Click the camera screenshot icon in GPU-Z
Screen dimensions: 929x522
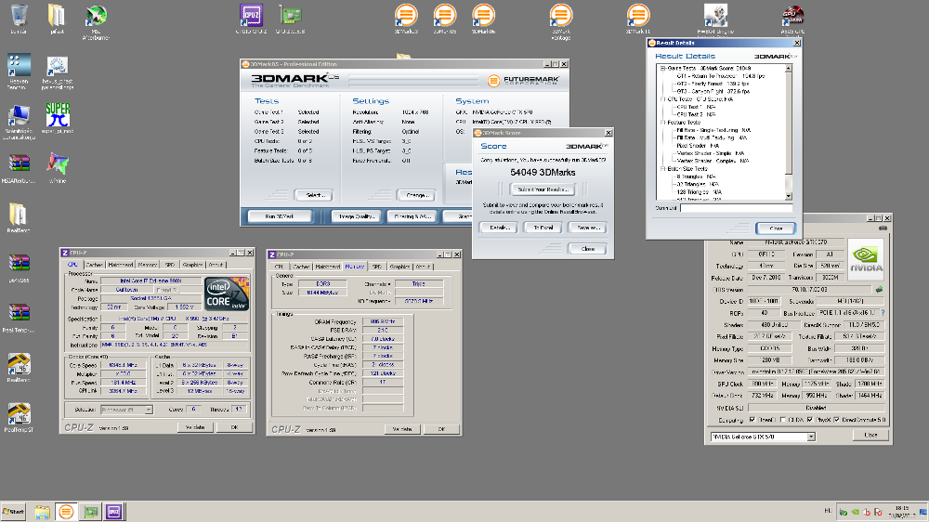[x=883, y=228]
